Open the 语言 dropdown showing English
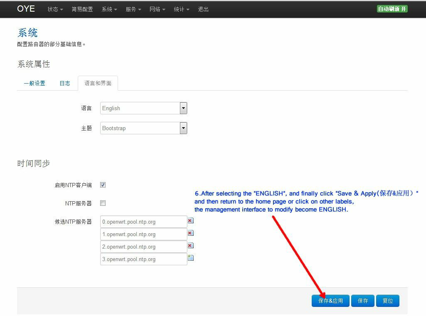The height and width of the screenshot is (316, 426). click(143, 108)
